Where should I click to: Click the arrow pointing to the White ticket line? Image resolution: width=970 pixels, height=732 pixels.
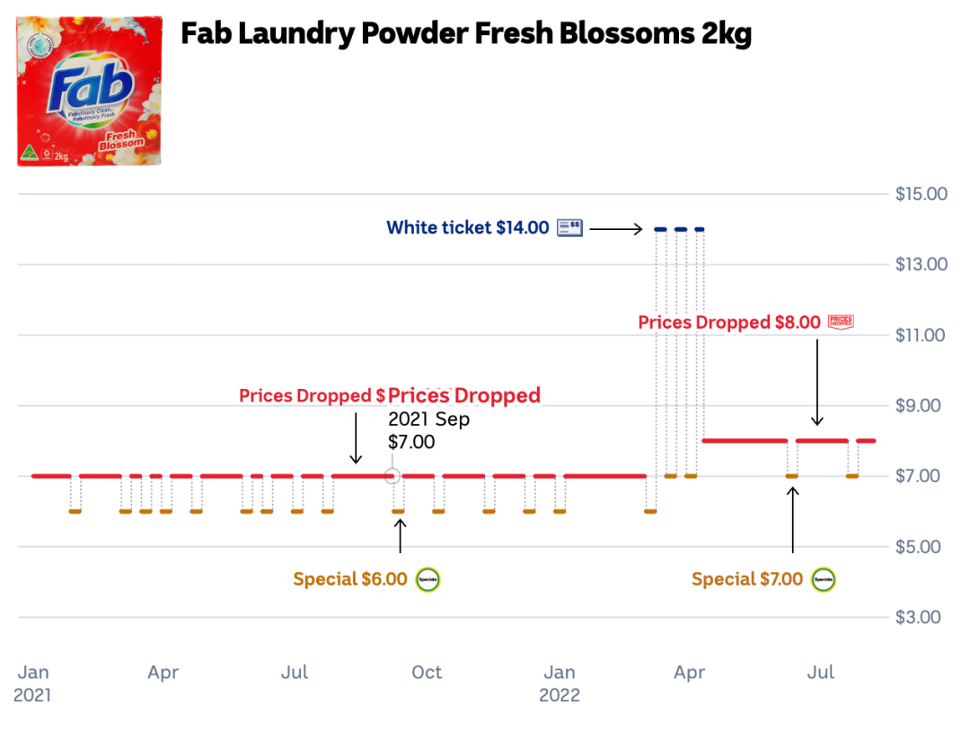pos(616,229)
